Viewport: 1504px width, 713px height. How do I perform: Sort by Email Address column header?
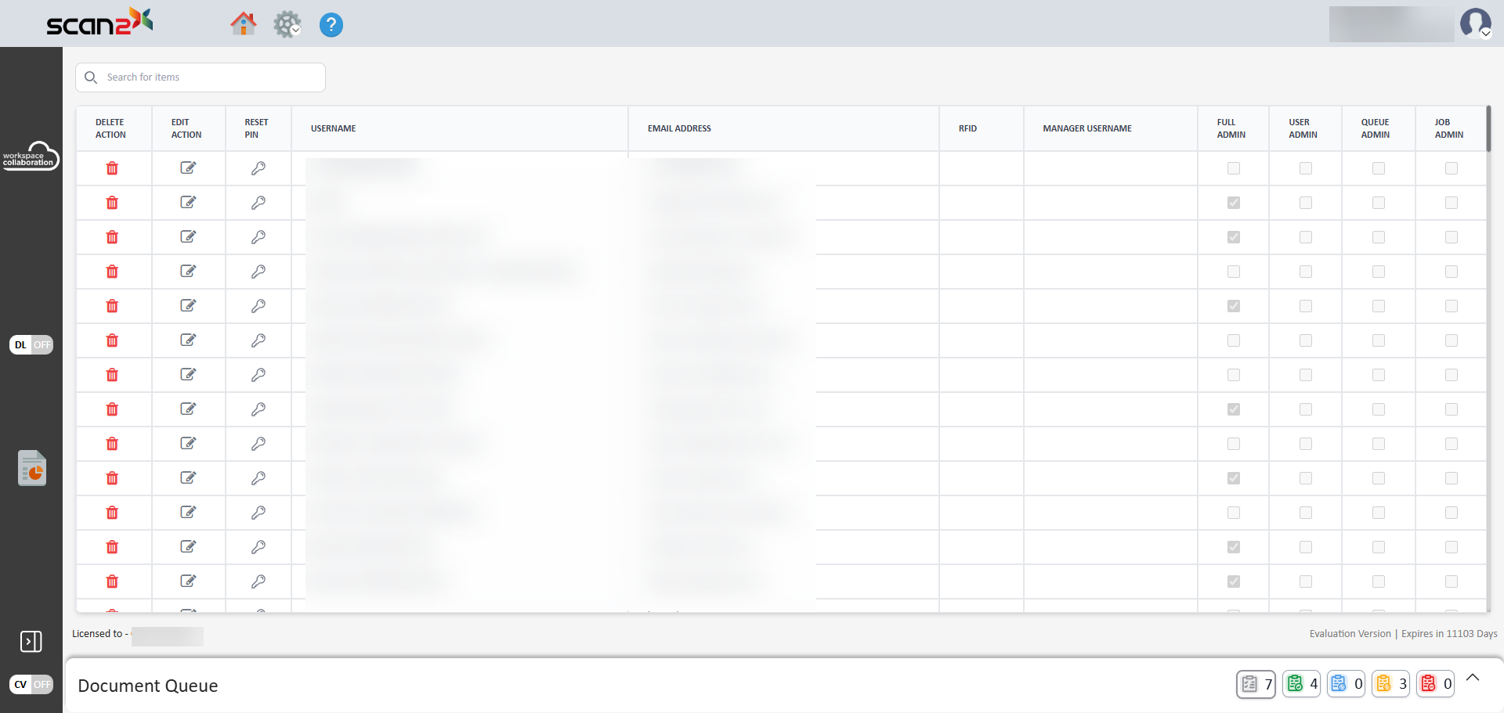pyautogui.click(x=679, y=128)
